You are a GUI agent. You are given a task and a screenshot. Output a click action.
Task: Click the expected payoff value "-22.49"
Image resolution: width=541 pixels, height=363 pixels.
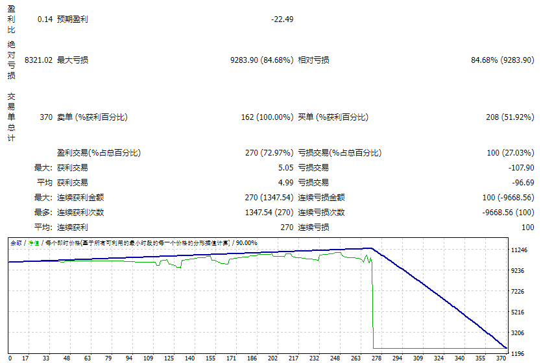coord(282,19)
